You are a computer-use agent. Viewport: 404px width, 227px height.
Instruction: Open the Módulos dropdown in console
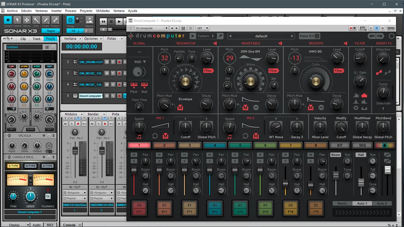coord(73,114)
